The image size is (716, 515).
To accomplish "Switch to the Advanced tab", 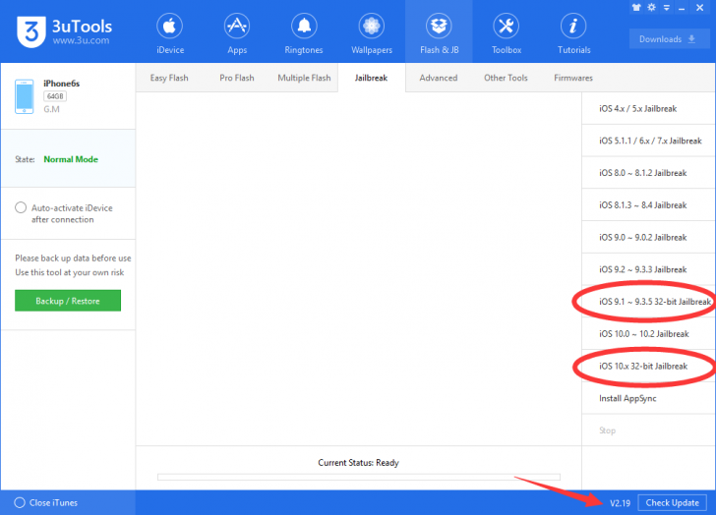I will tap(439, 78).
